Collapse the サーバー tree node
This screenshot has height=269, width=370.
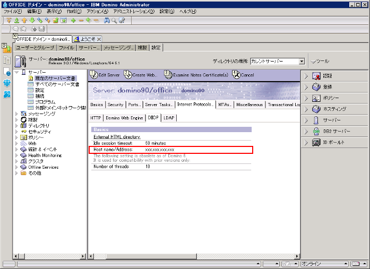tap(16, 72)
